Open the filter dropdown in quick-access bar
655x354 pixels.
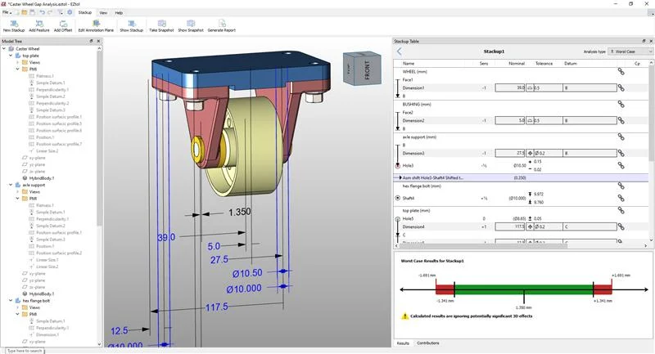click(x=61, y=12)
